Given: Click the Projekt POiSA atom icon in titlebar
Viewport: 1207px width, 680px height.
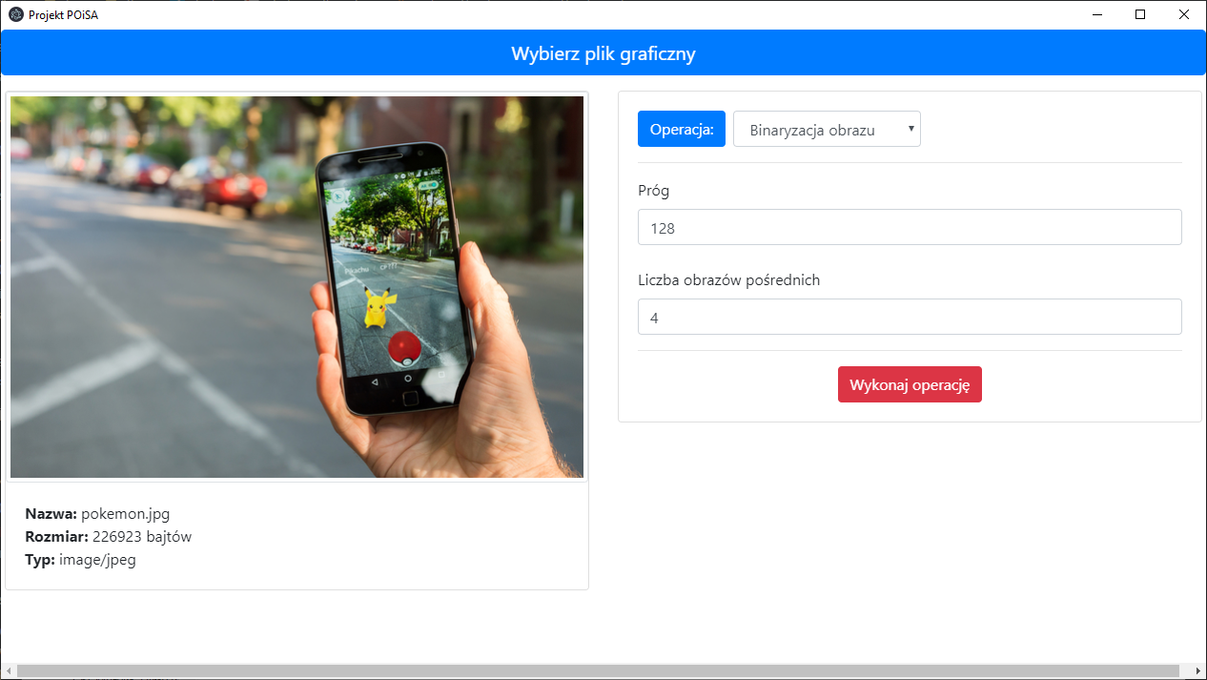Looking at the screenshot, I should point(14,14).
